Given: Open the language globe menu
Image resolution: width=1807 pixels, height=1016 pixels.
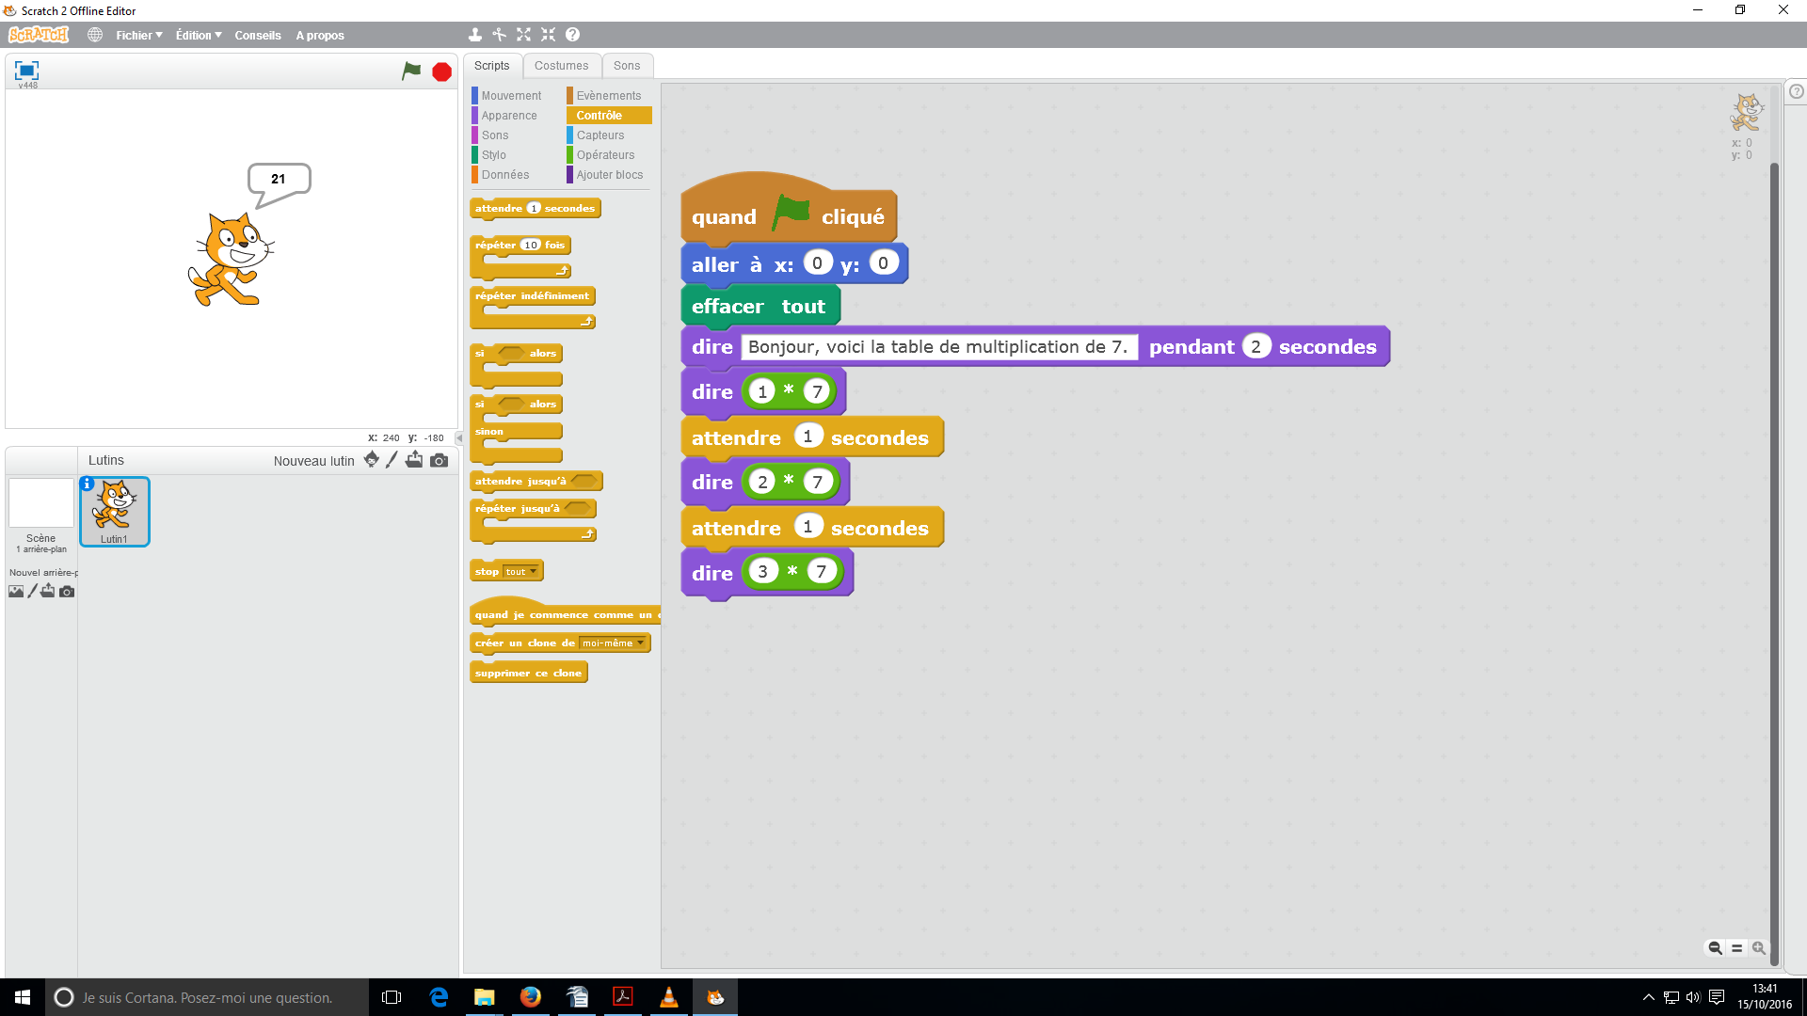Looking at the screenshot, I should pyautogui.click(x=95, y=35).
